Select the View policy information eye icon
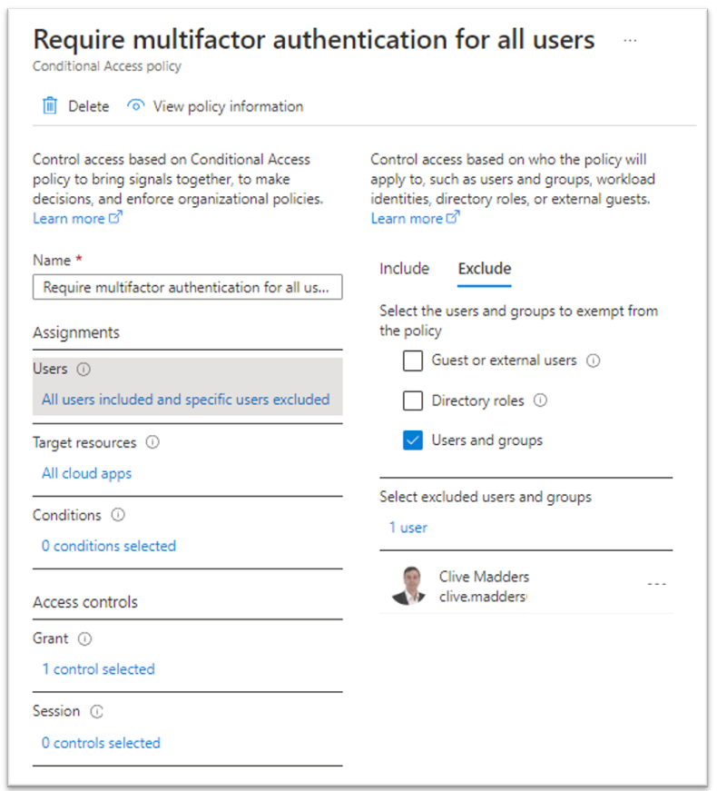The width and height of the screenshot is (717, 791). [135, 105]
